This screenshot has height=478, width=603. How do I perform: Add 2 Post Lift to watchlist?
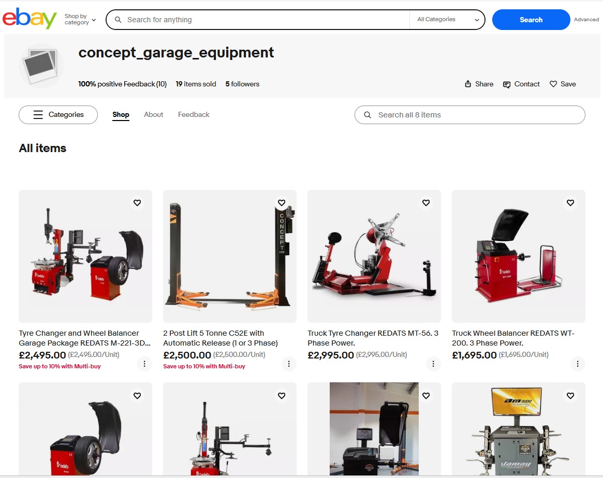coord(282,203)
